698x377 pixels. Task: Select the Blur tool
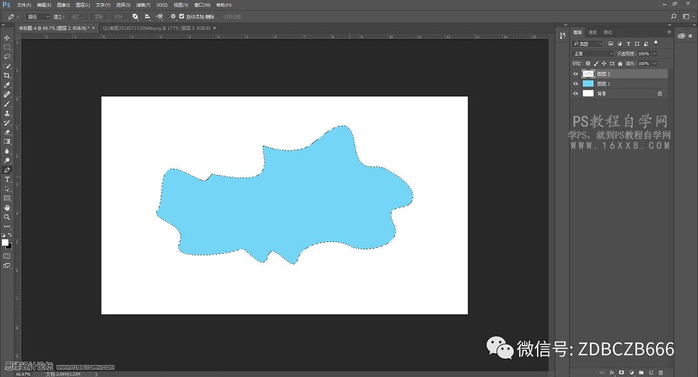pyautogui.click(x=7, y=151)
